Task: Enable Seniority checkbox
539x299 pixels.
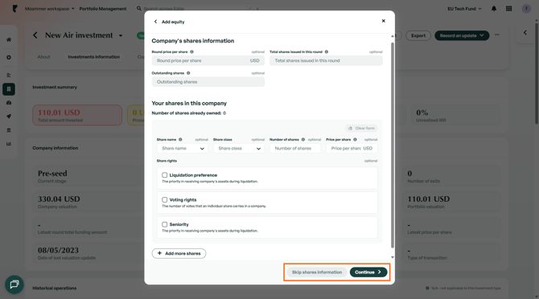Action: (x=165, y=224)
